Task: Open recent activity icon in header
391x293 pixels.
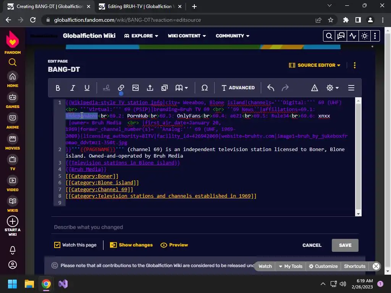Action: point(352,36)
